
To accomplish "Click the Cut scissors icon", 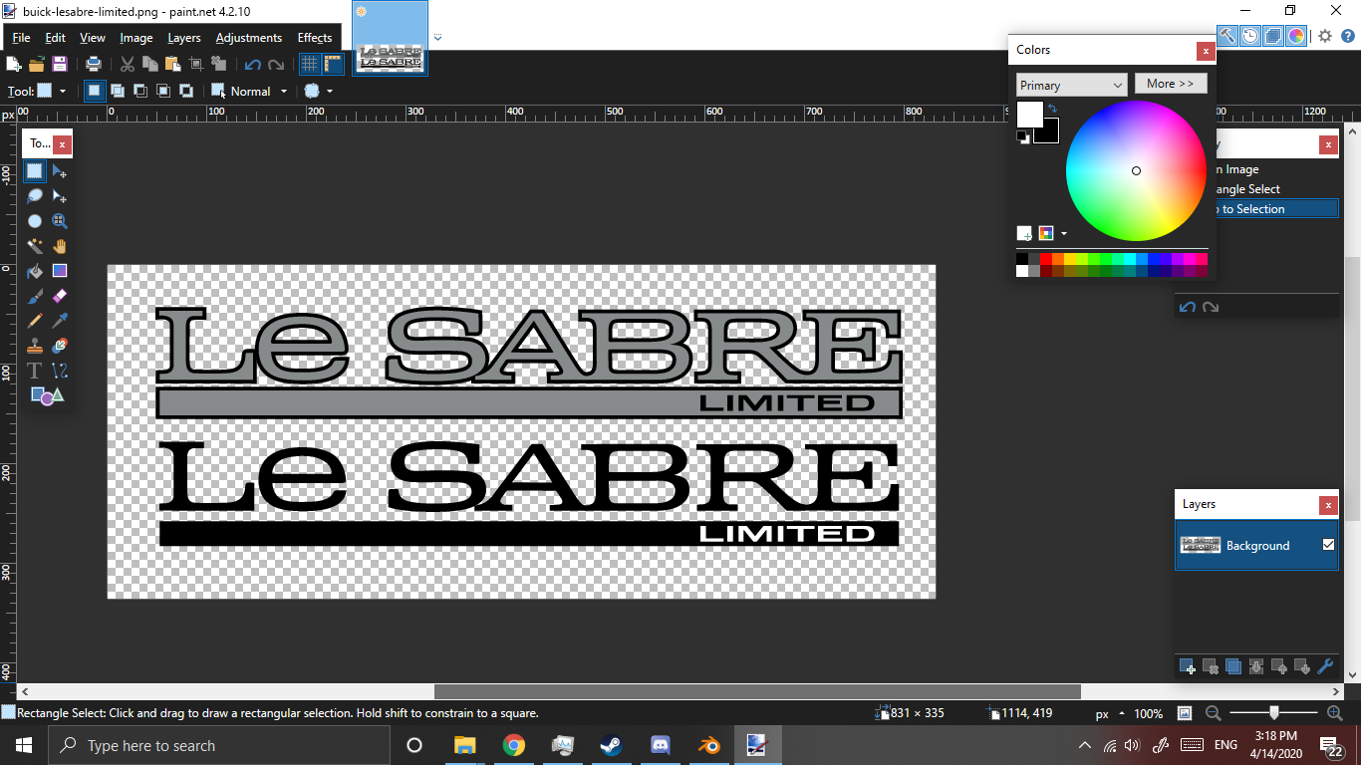I will (128, 64).
